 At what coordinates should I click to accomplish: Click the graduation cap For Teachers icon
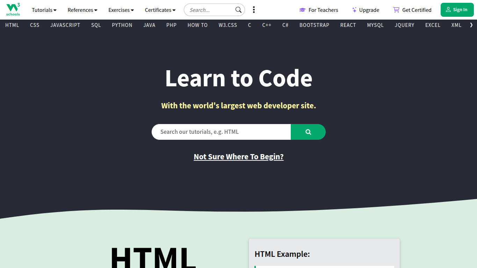(302, 10)
